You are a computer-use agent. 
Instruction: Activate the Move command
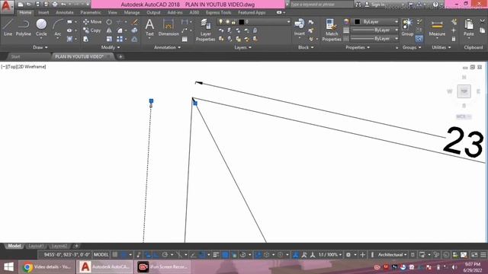[x=92, y=22]
